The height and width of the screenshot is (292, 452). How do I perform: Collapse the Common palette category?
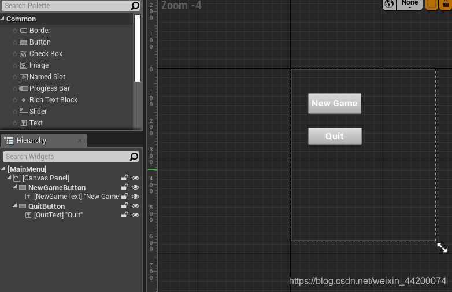tap(2, 19)
